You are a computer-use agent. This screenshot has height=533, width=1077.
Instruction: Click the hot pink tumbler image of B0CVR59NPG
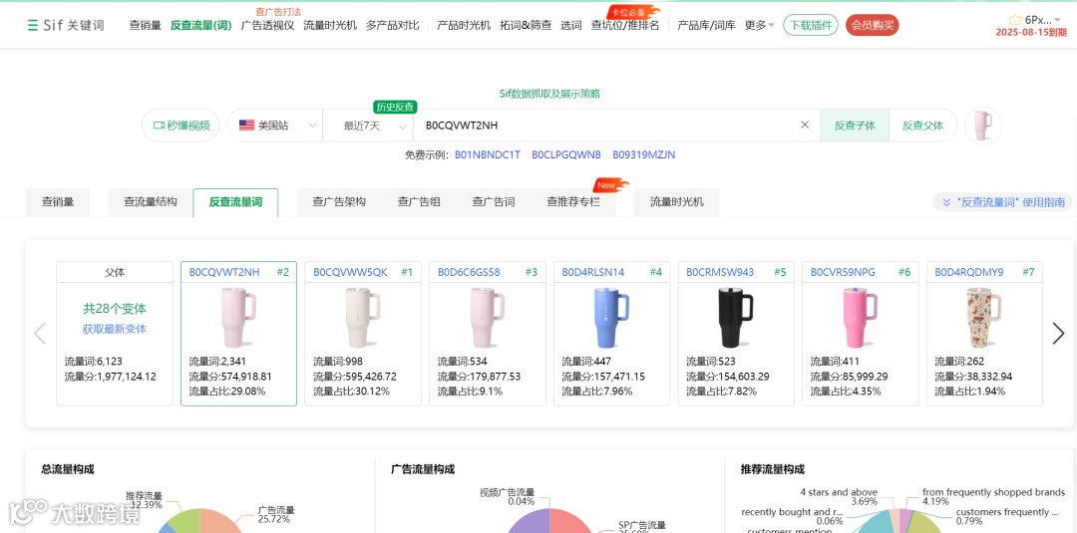coord(860,318)
